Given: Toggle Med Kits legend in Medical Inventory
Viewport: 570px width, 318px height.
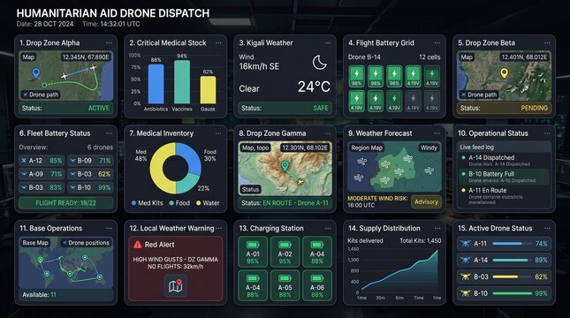Looking at the screenshot, I should (x=148, y=203).
